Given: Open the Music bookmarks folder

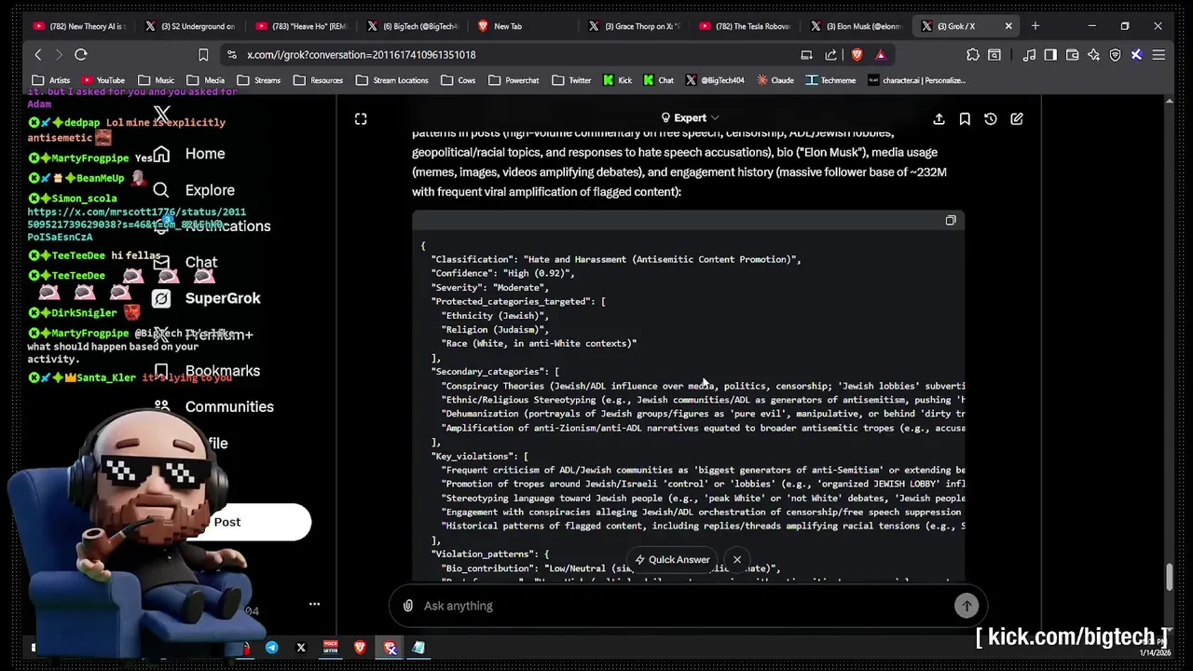Looking at the screenshot, I should [x=156, y=80].
